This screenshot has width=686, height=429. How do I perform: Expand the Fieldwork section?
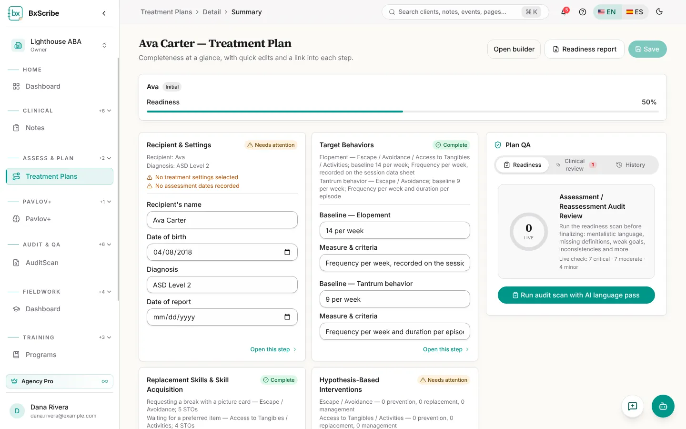(x=105, y=292)
